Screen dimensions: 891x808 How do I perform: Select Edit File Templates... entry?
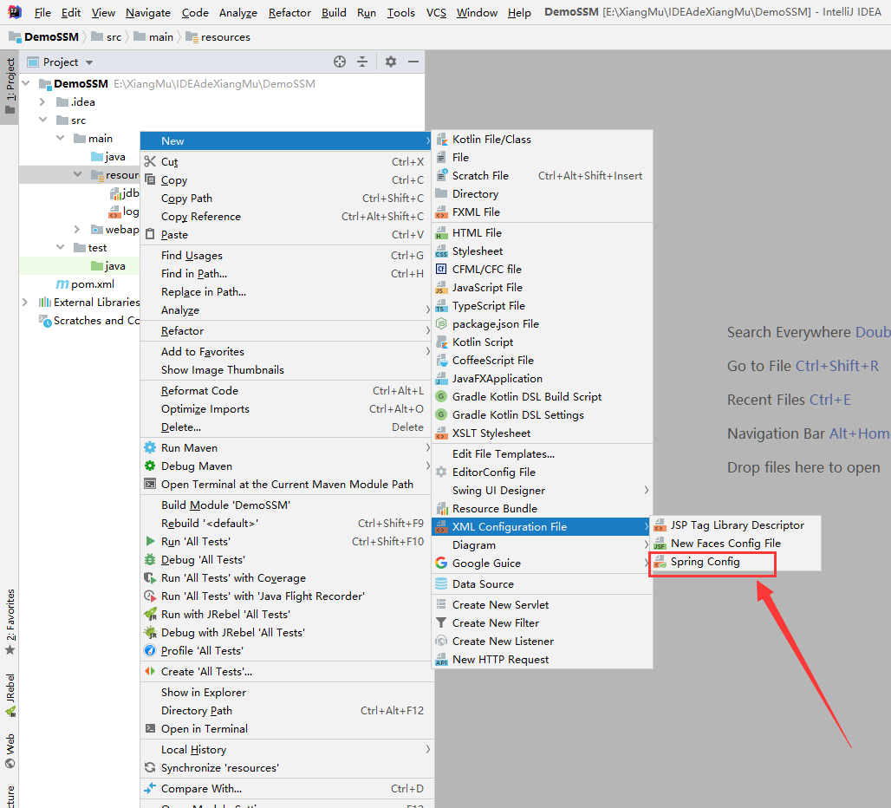(542, 454)
